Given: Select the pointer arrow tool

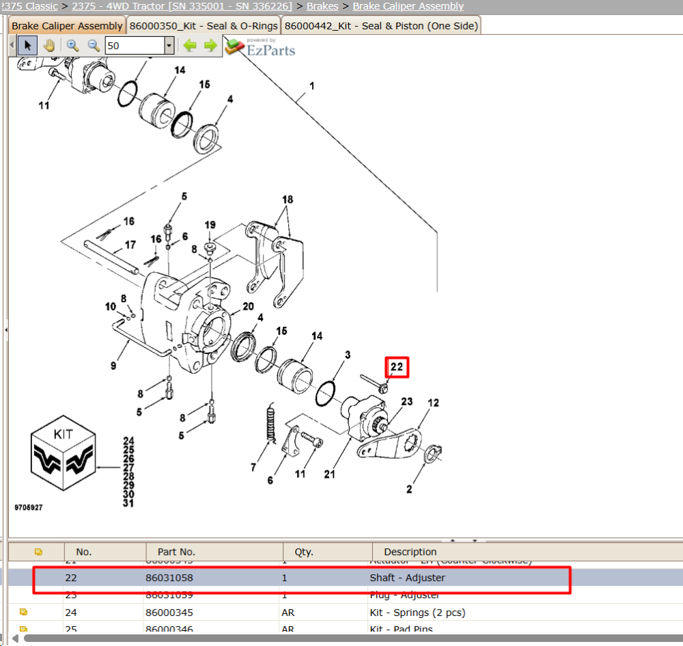Looking at the screenshot, I should (x=28, y=45).
